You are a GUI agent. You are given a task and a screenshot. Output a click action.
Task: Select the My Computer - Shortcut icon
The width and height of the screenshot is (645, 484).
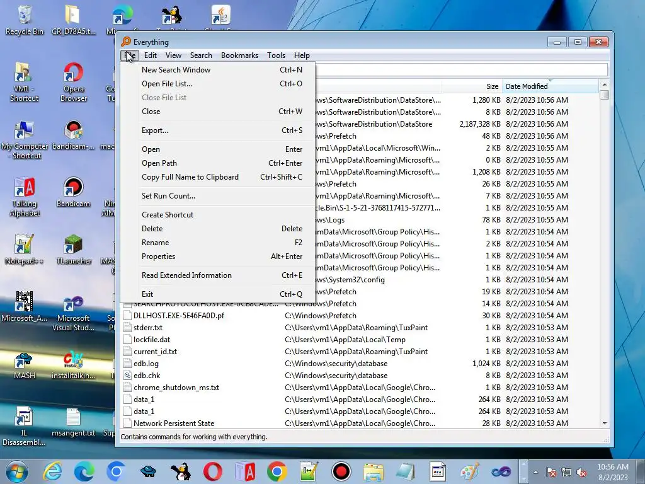coord(24,139)
